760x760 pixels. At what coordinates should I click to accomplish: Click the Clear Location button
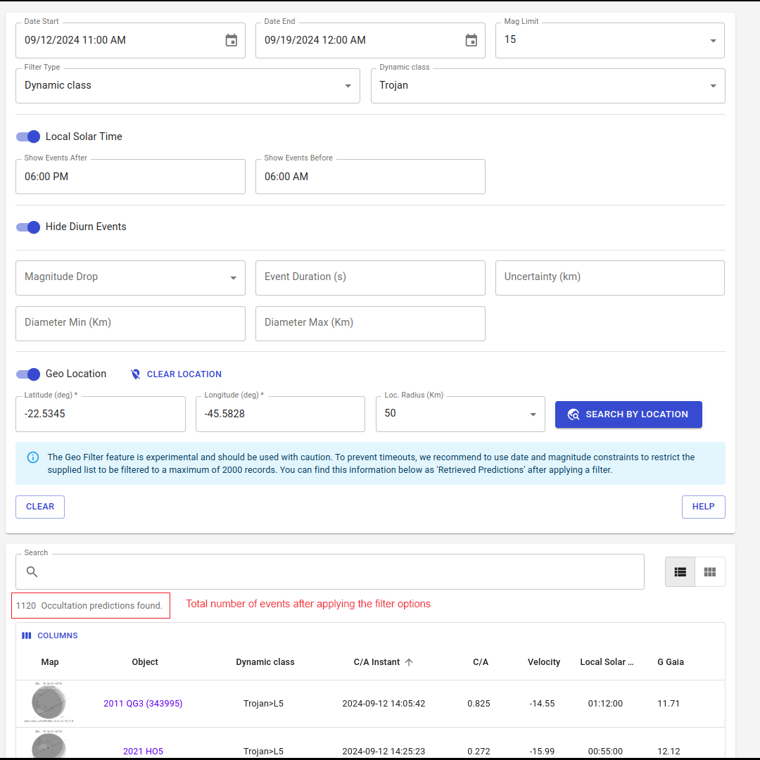(x=176, y=374)
